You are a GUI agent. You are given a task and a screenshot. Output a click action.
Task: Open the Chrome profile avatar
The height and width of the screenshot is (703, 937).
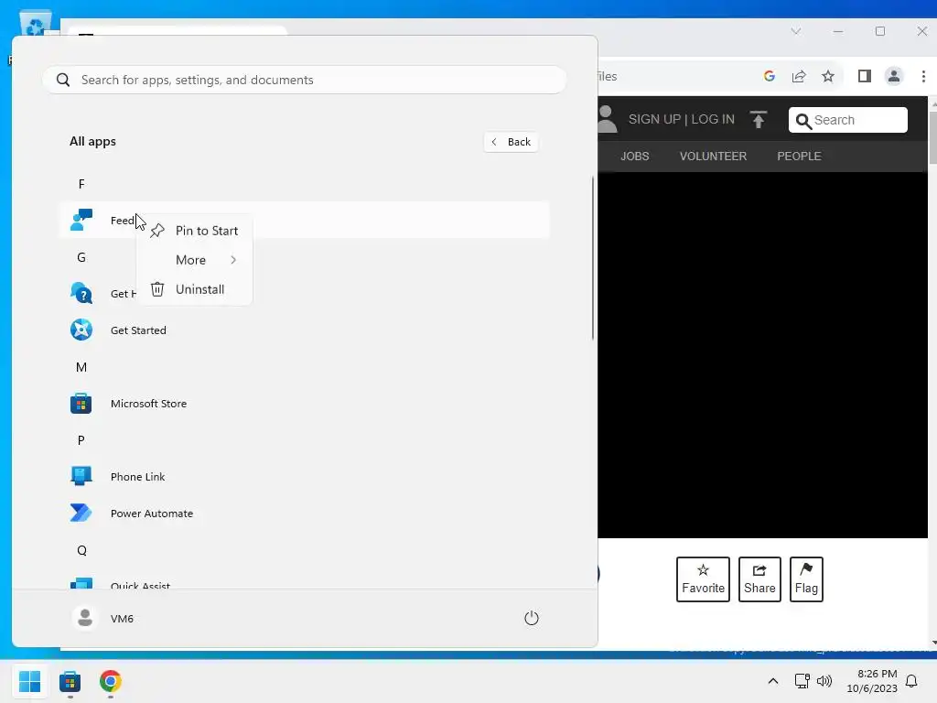(894, 76)
